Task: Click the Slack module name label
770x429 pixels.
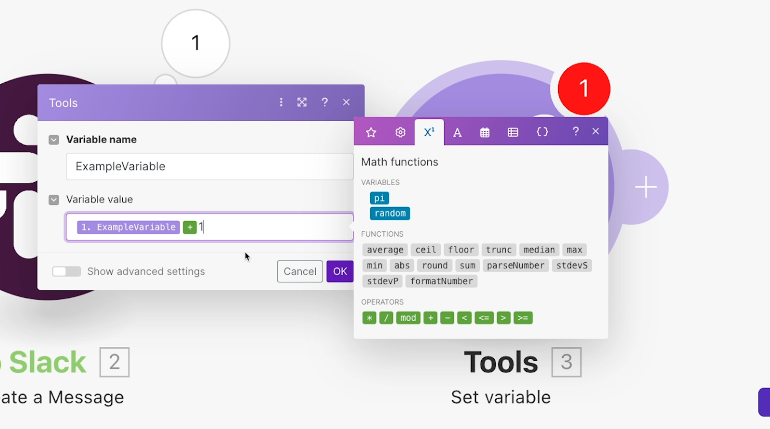Action: coord(47,362)
